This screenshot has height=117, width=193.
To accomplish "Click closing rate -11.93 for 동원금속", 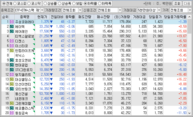I will click(x=182, y=113).
